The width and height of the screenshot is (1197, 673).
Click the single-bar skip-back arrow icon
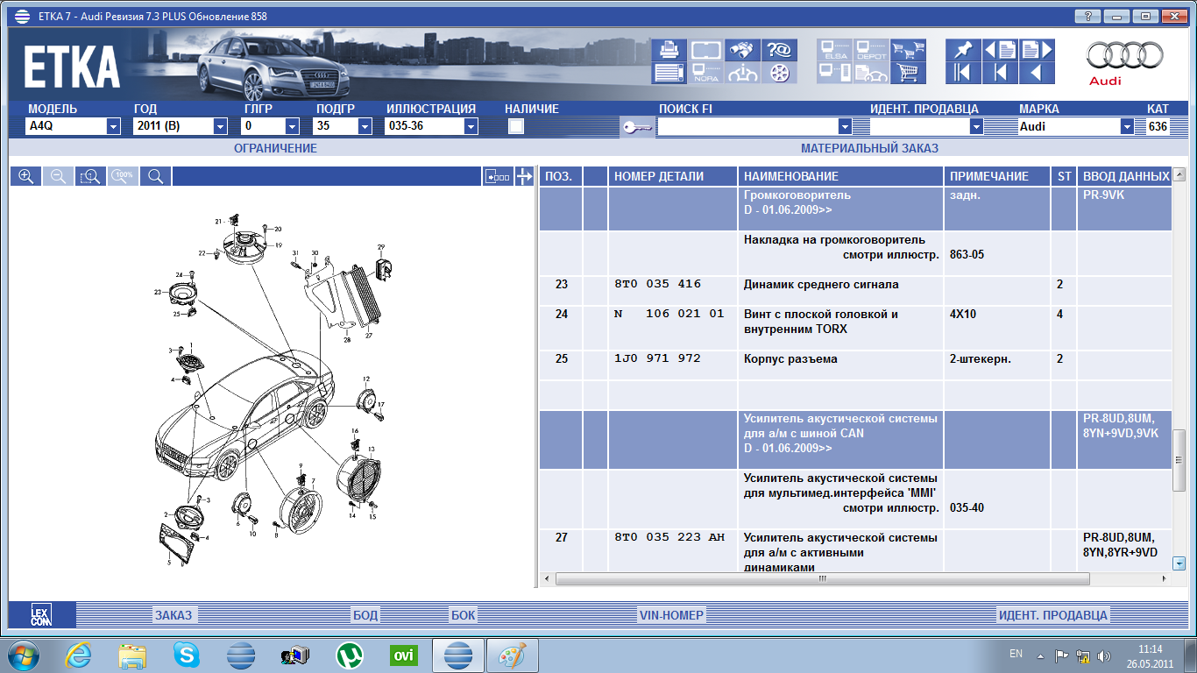point(1000,74)
